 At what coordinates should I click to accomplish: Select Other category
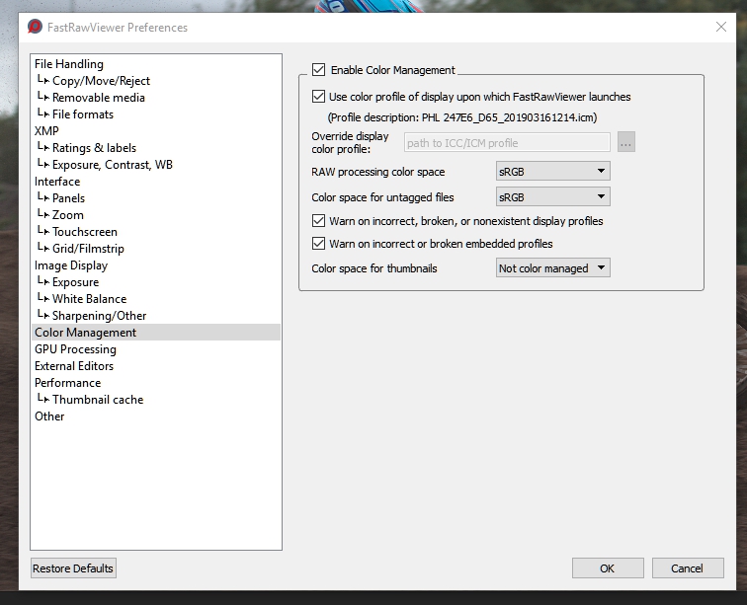point(156,416)
